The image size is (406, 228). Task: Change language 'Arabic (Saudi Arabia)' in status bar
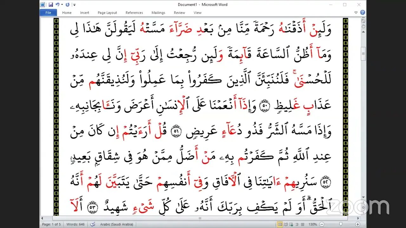tap(117, 224)
